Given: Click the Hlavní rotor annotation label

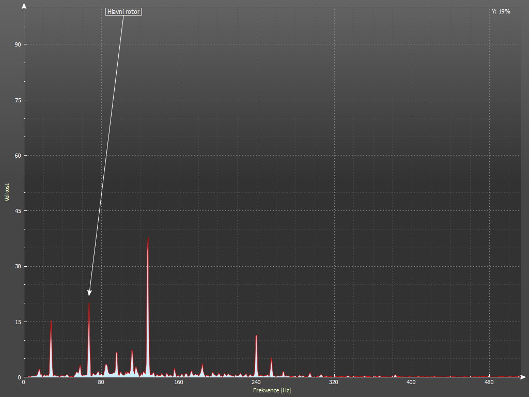Looking at the screenshot, I should [123, 11].
